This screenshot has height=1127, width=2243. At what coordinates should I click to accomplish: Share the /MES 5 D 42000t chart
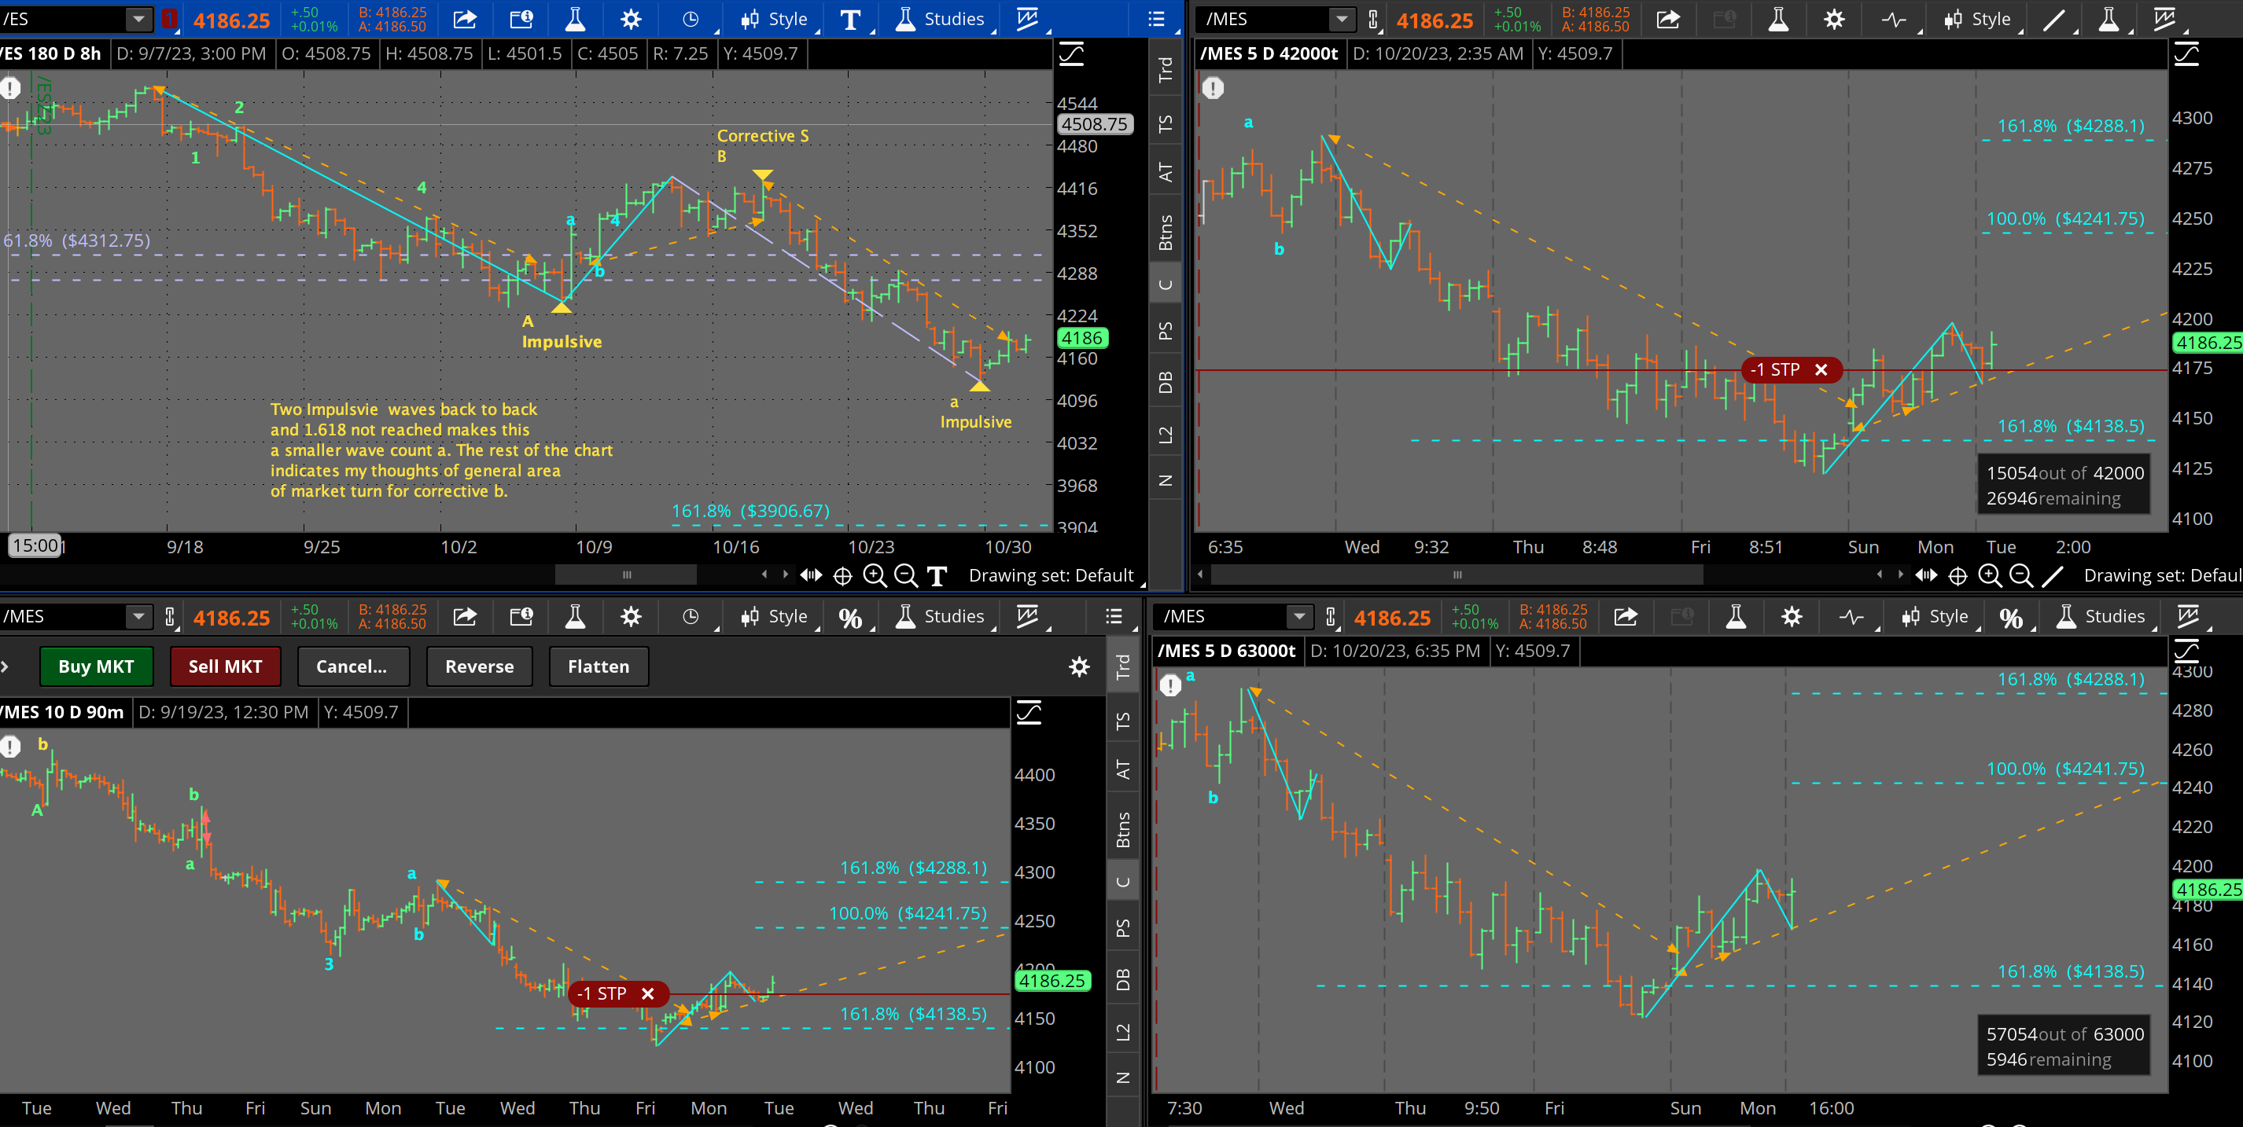click(1667, 19)
